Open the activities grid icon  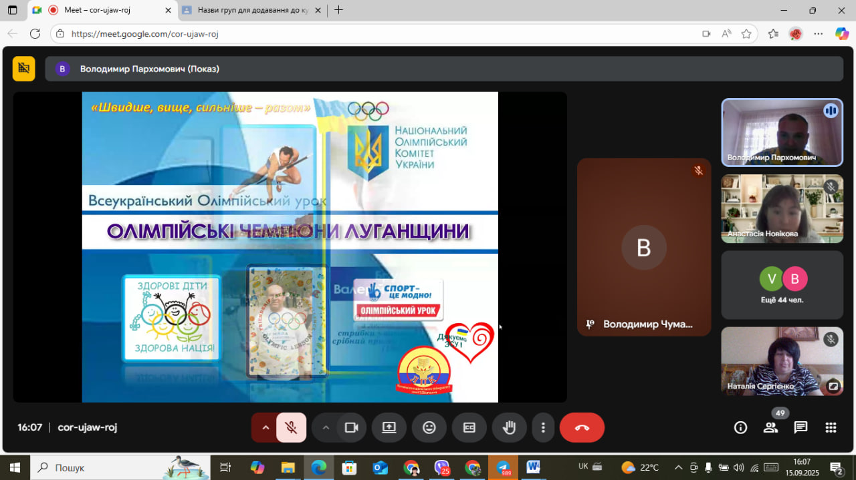[x=831, y=428]
